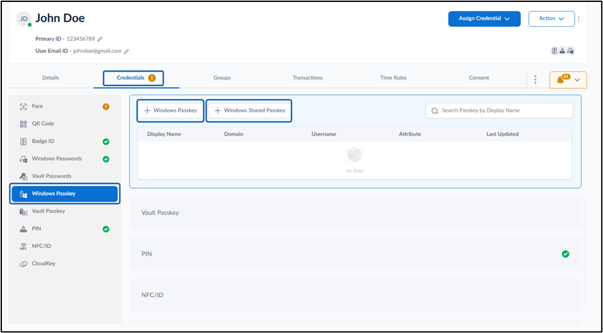Open the three-dot menu beside Action
This screenshot has width=603, height=333.
pos(579,19)
